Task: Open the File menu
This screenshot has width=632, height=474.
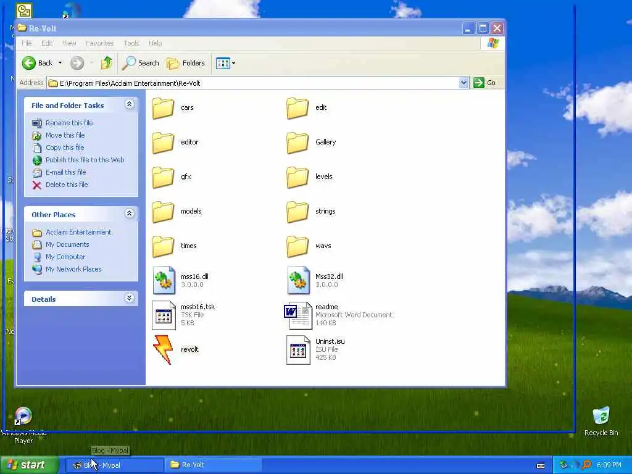Action: [x=27, y=43]
